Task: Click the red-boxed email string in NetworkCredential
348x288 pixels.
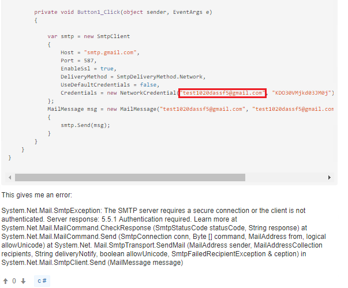Action: coord(222,93)
